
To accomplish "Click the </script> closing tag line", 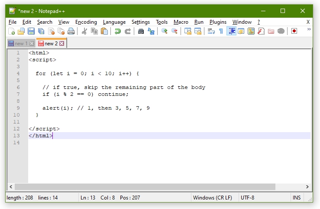I will 44,129.
